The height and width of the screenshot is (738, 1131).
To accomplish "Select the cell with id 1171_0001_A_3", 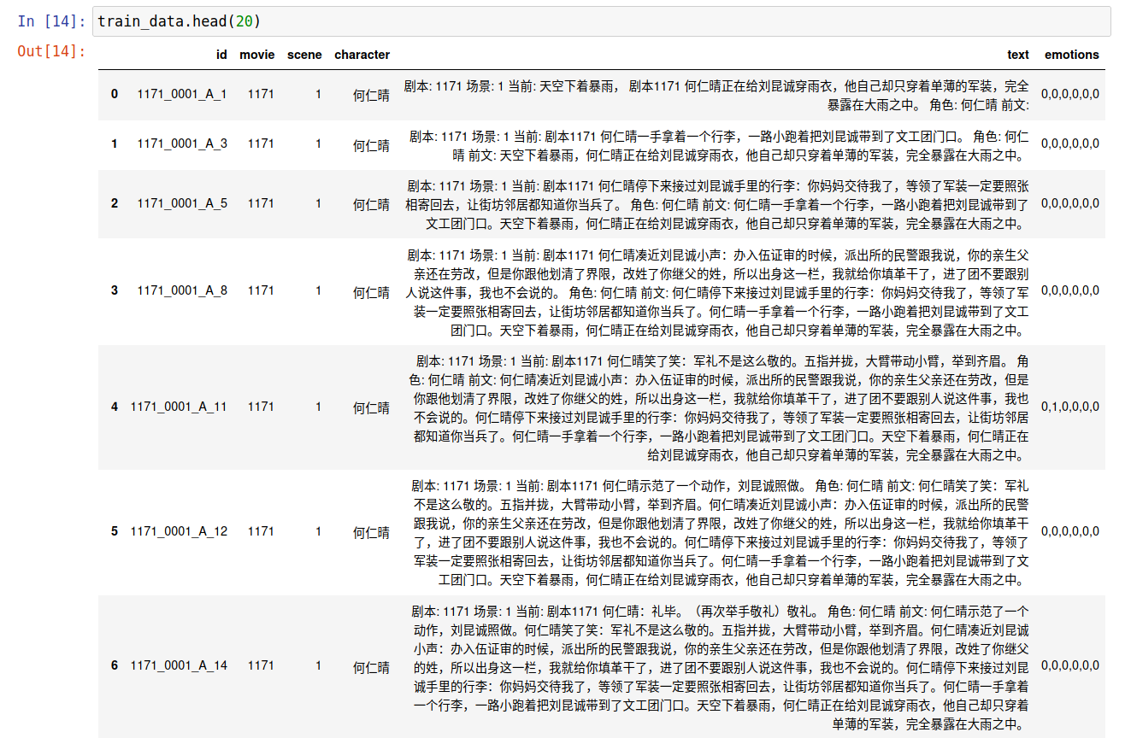I will [182, 144].
